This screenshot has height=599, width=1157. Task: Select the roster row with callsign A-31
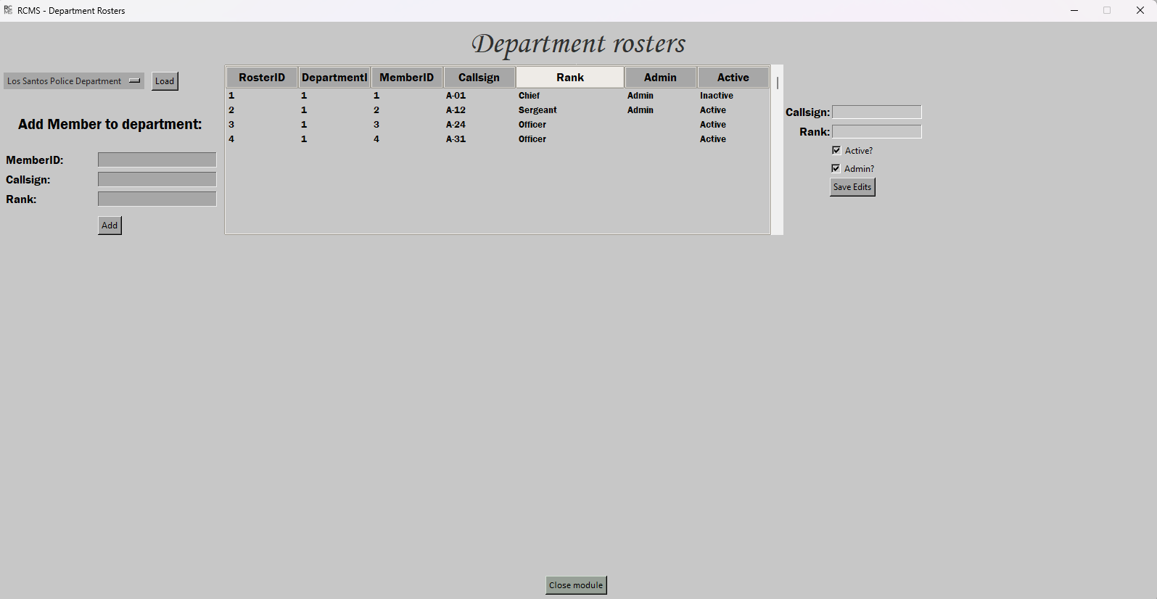498,139
